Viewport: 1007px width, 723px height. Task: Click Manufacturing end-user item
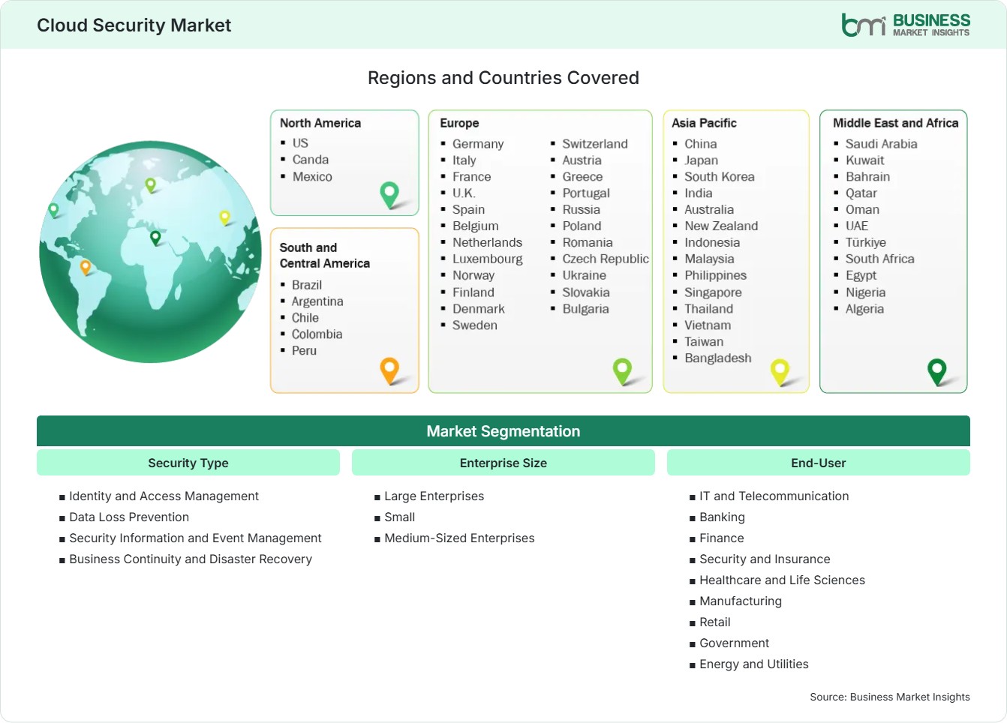(741, 601)
